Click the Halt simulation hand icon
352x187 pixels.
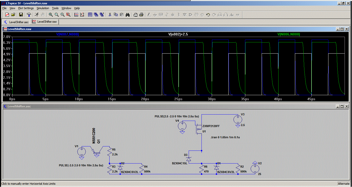[x=43, y=15]
